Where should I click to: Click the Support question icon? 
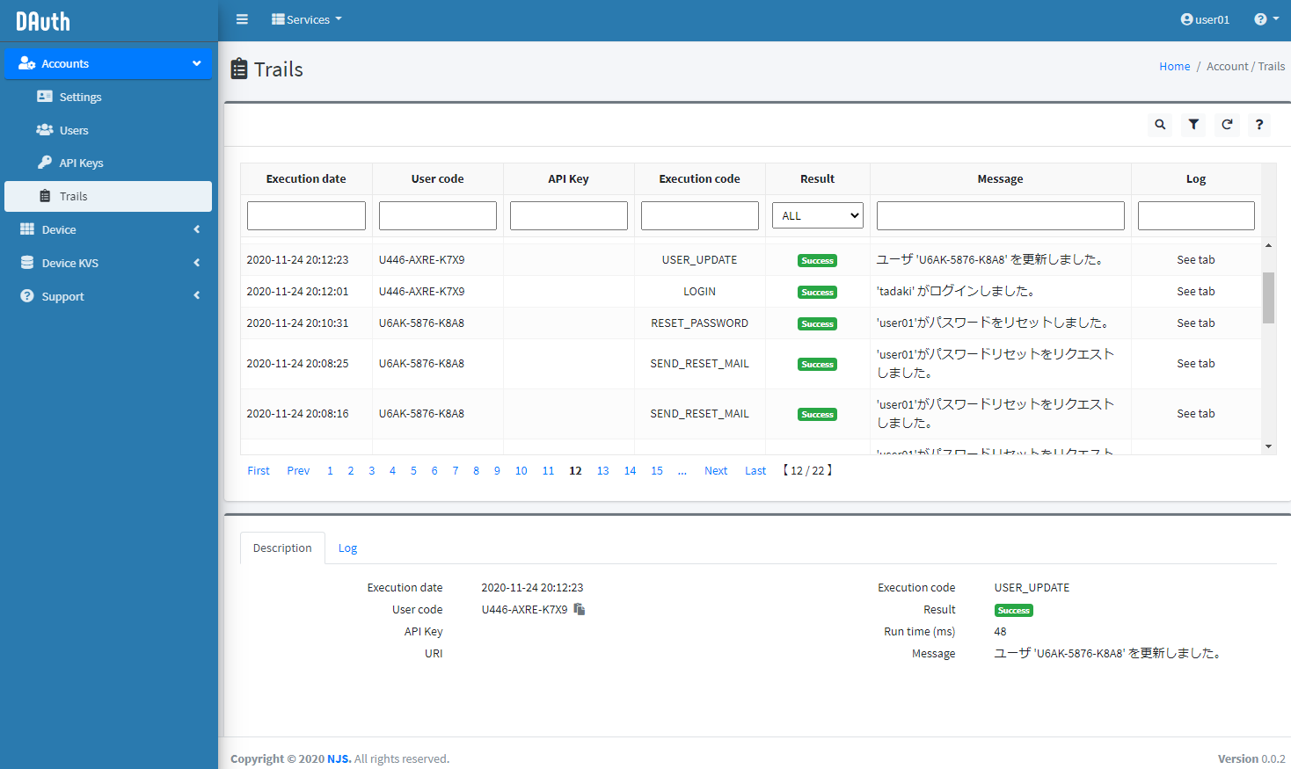click(27, 296)
